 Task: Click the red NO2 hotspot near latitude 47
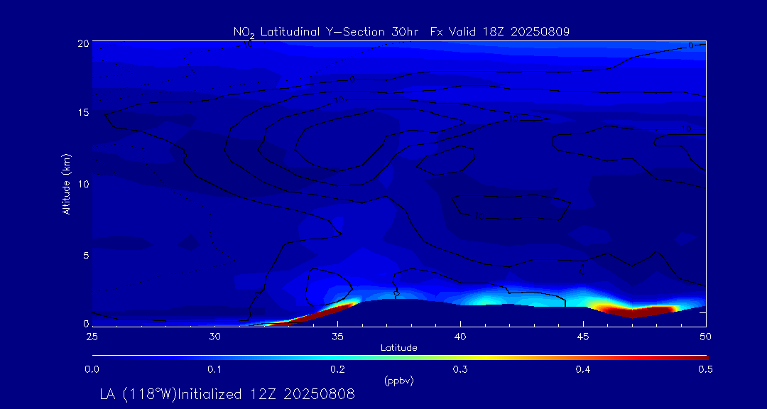634,311
